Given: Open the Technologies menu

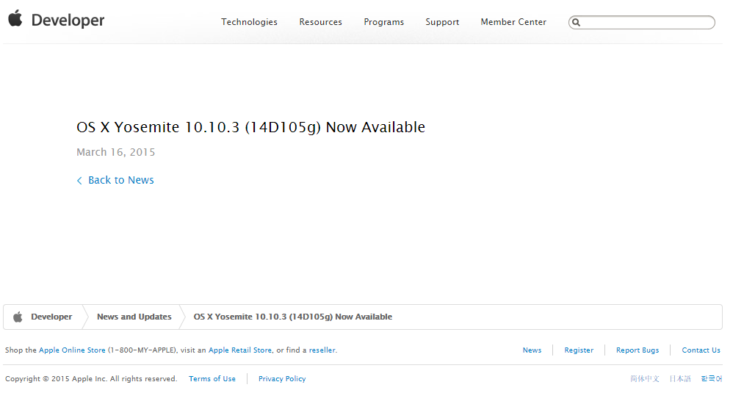Looking at the screenshot, I should [x=249, y=22].
